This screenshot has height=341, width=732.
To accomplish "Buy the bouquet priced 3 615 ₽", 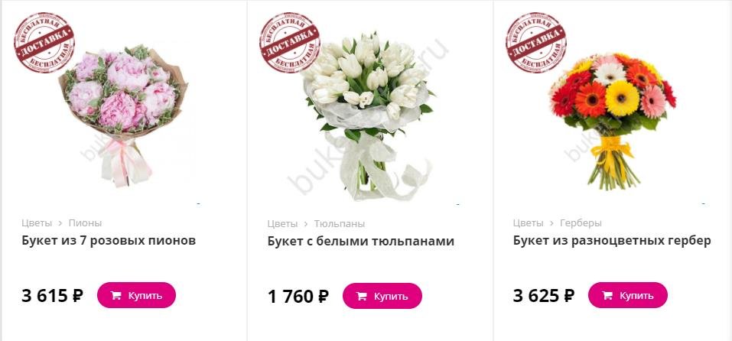I will (136, 295).
